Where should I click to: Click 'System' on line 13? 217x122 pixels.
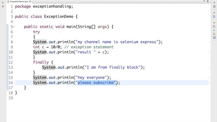(49, 67)
